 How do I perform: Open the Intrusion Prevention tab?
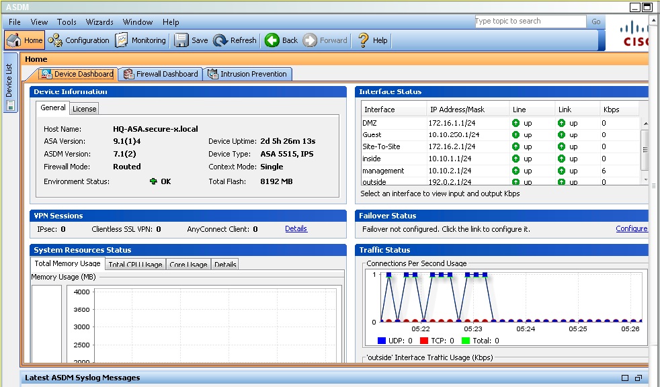(247, 74)
